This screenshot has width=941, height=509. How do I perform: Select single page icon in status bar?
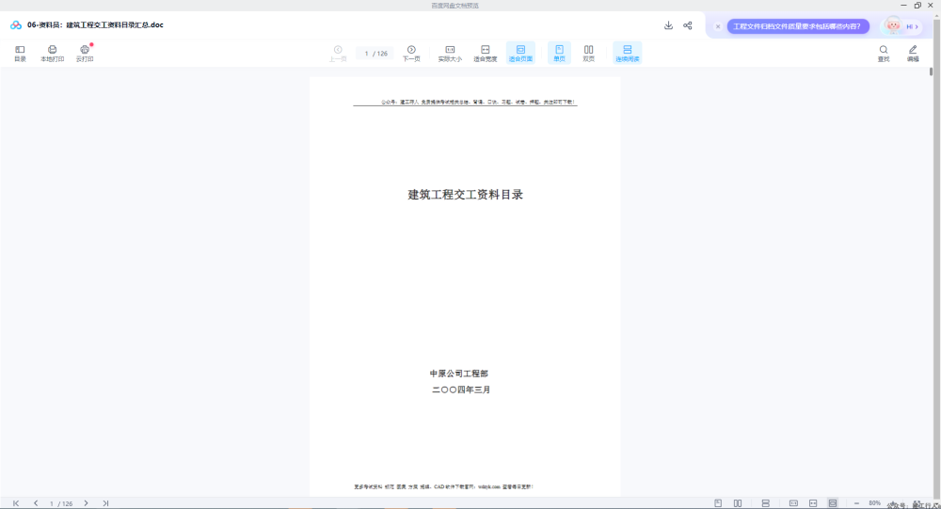[x=718, y=503]
